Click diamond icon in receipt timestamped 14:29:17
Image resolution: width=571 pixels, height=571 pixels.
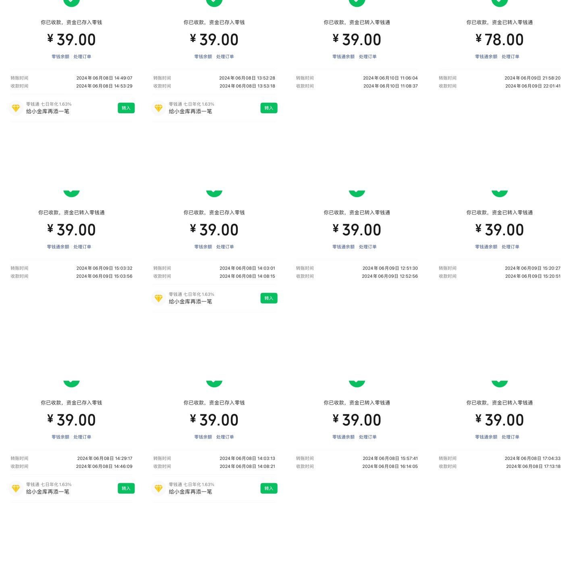tap(16, 488)
